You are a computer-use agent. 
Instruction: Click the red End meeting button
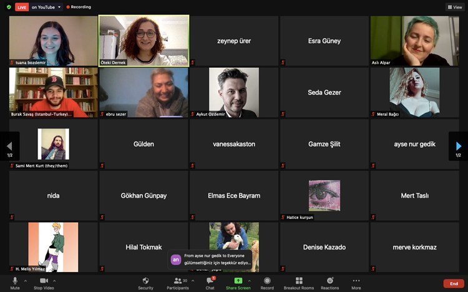click(x=454, y=283)
